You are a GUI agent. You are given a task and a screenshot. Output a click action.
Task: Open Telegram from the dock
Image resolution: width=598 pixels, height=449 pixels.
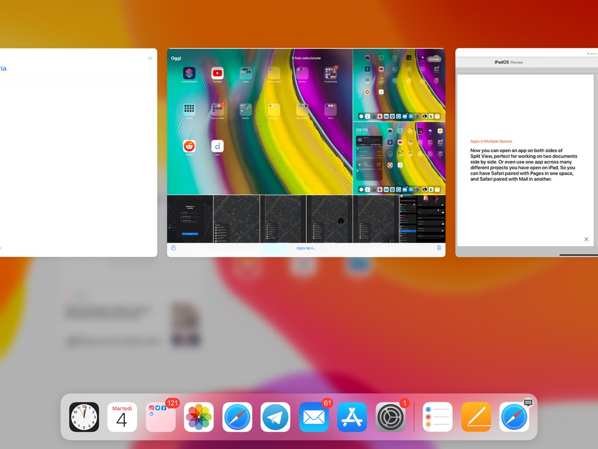pos(275,417)
